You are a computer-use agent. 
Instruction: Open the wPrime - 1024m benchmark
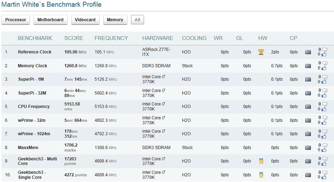tap(34, 134)
